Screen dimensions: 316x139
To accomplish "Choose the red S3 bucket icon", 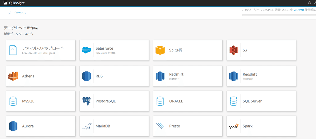I will point(234,50).
